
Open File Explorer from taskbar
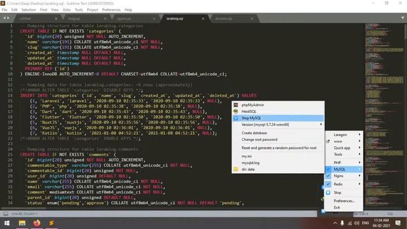point(22,223)
